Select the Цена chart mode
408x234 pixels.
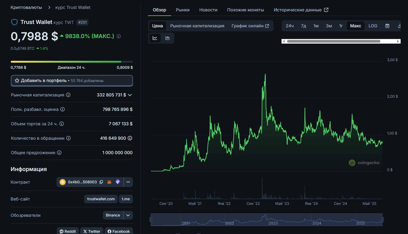tap(157, 26)
